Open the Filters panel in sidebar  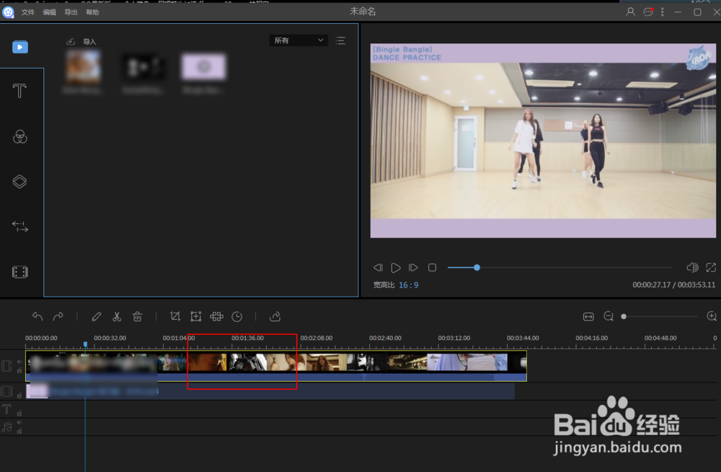pyautogui.click(x=19, y=136)
